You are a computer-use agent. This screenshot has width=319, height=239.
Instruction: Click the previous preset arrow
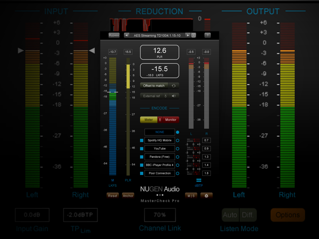click(x=126, y=35)
